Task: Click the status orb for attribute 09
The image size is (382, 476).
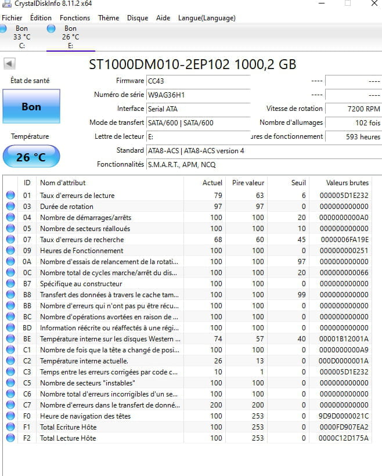Action: (x=10, y=250)
